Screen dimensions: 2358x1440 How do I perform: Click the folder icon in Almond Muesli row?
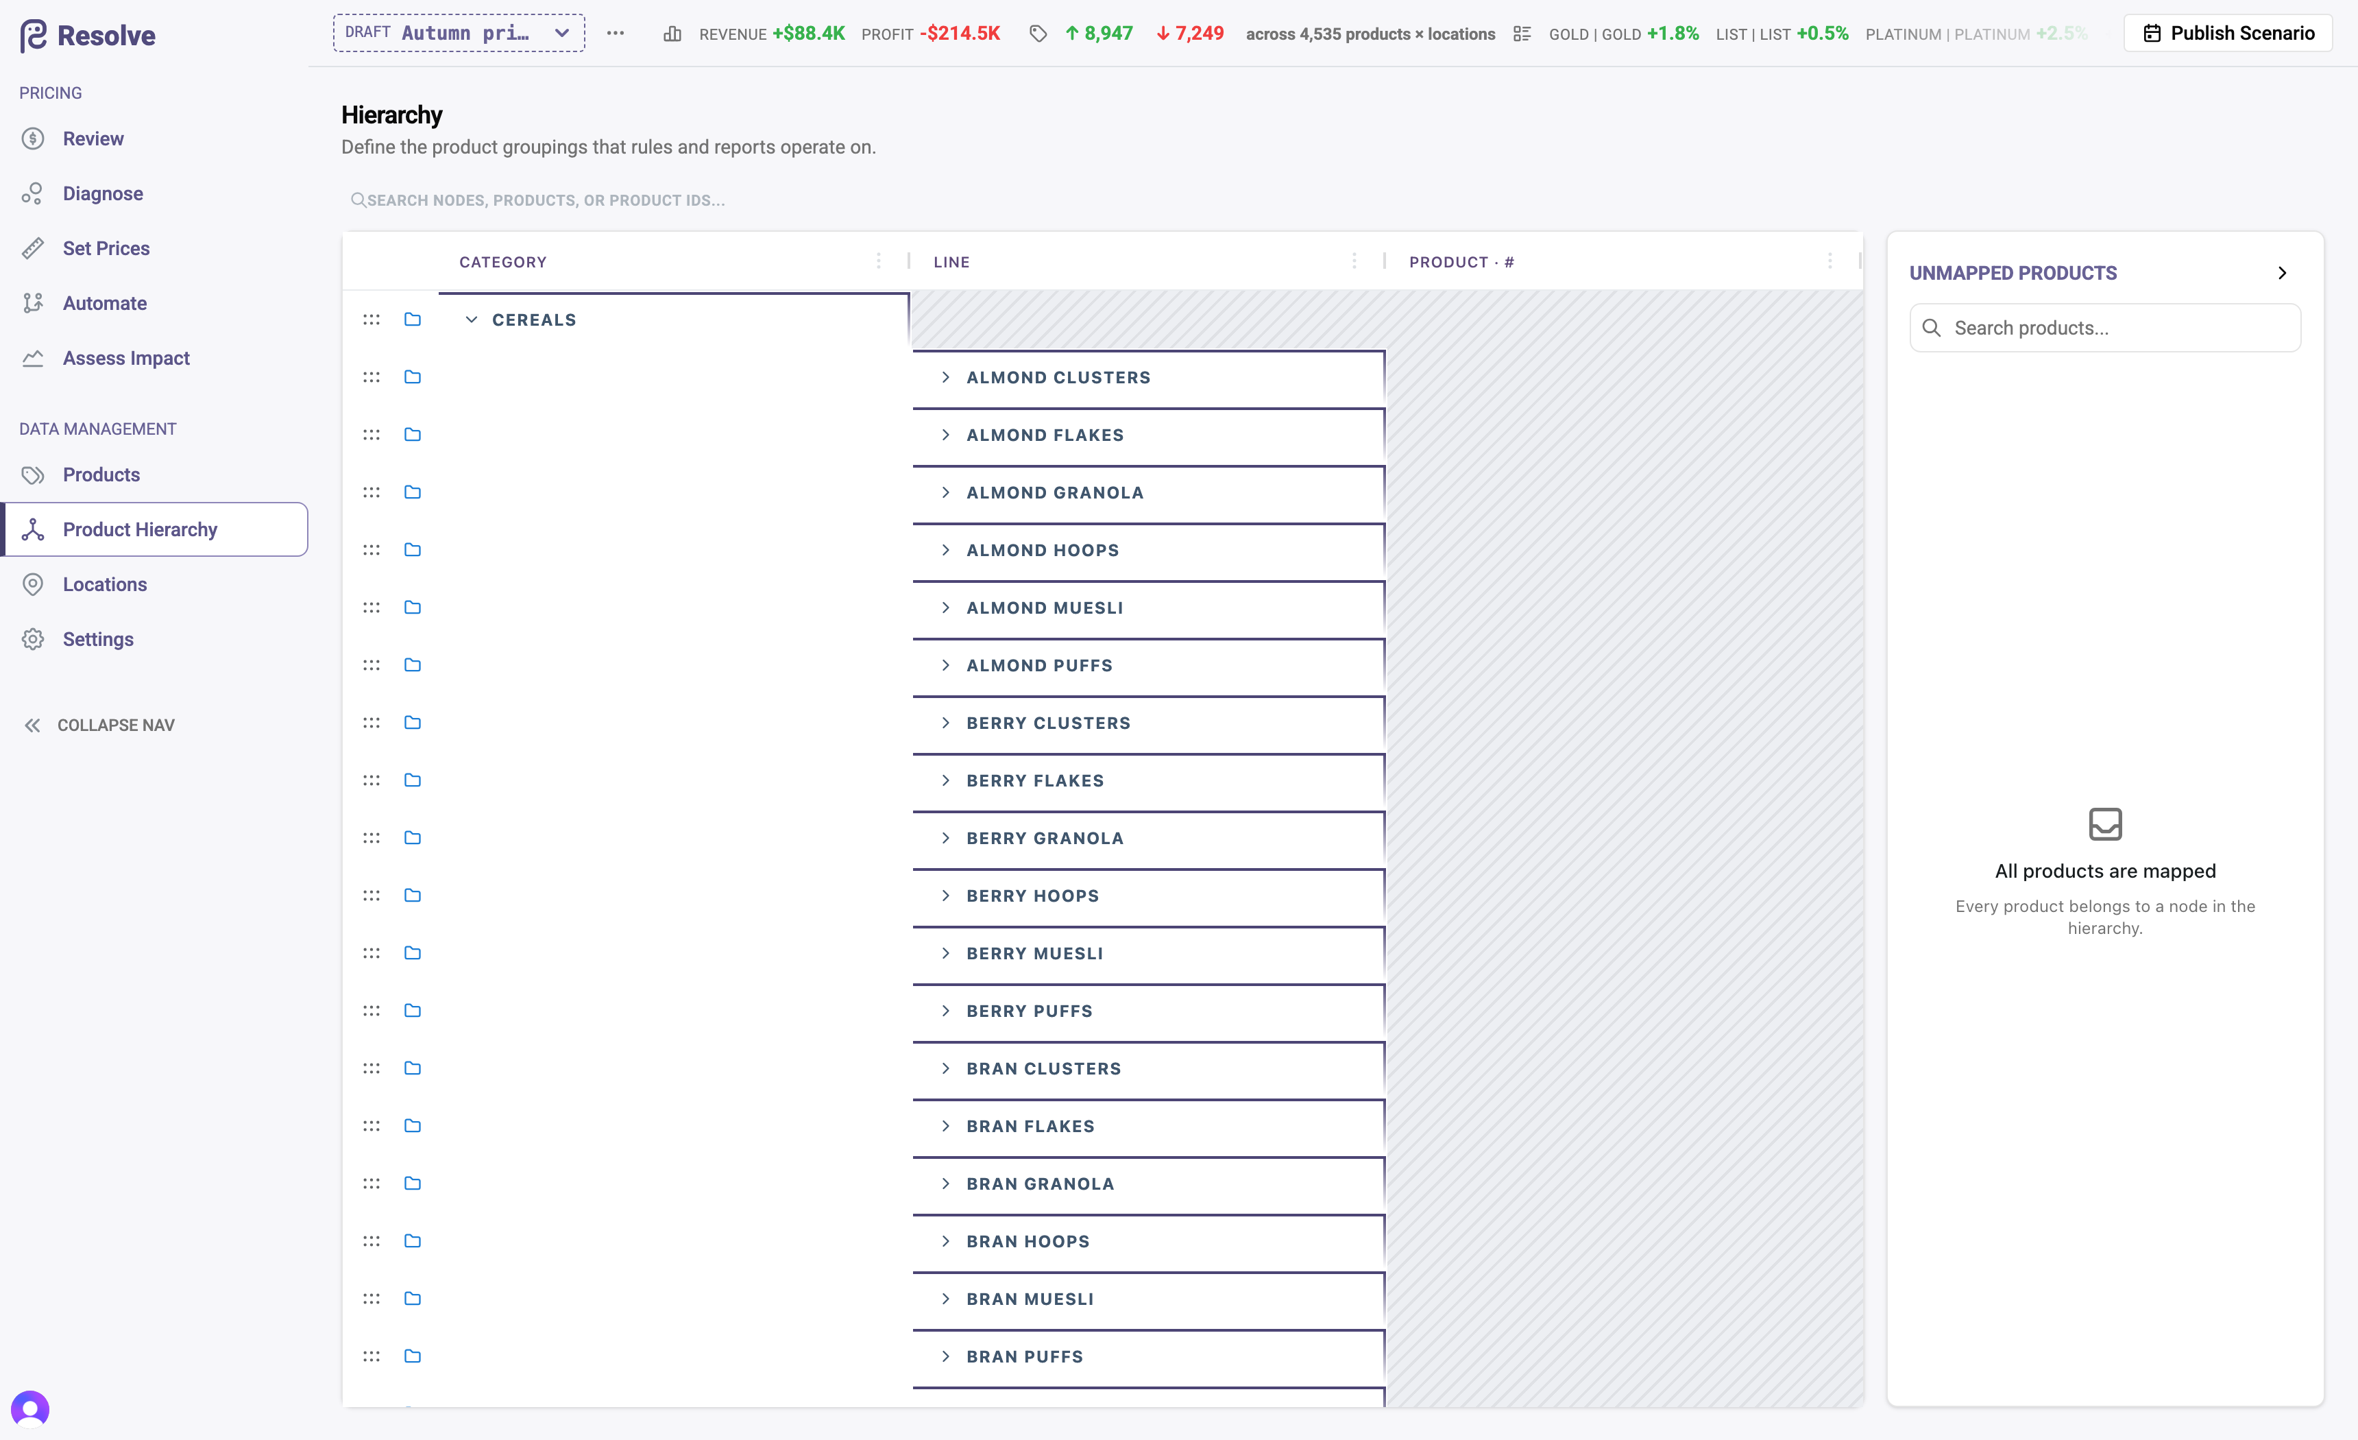coord(413,608)
